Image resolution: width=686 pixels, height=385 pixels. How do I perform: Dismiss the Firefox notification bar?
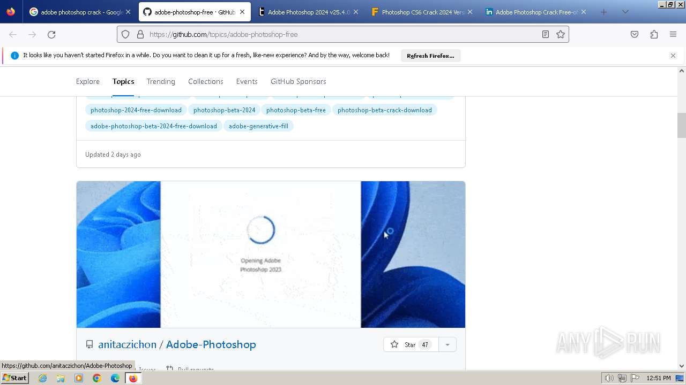[673, 56]
